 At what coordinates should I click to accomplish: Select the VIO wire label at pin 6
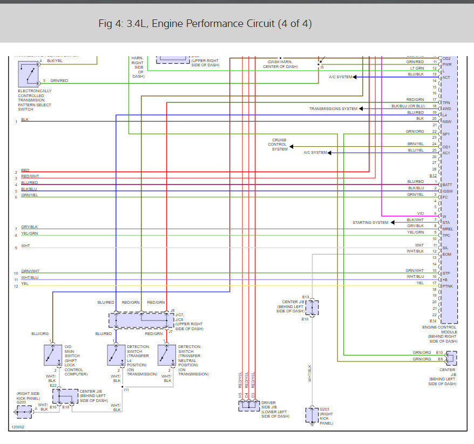(x=421, y=213)
